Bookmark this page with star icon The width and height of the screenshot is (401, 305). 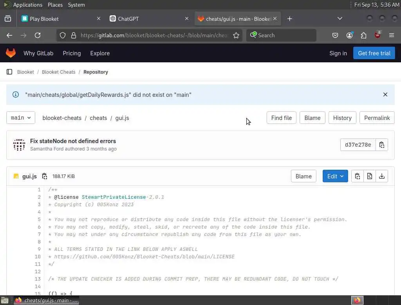[236, 35]
